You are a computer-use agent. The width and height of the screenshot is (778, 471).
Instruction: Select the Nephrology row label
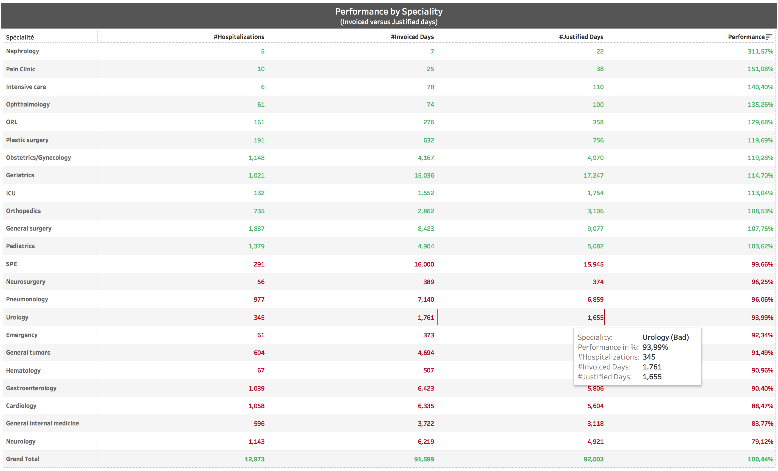[x=22, y=51]
